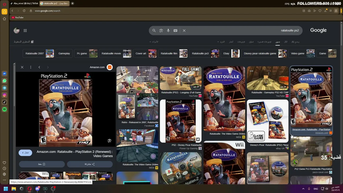
Task: Switch to the AI mode tab
Action: coord(295,42)
